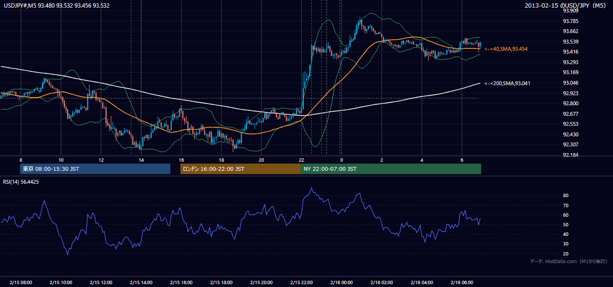The height and width of the screenshot is (287, 613).
Task: Click the RSI(14) 56.4425 indicator label
Action: [21, 182]
